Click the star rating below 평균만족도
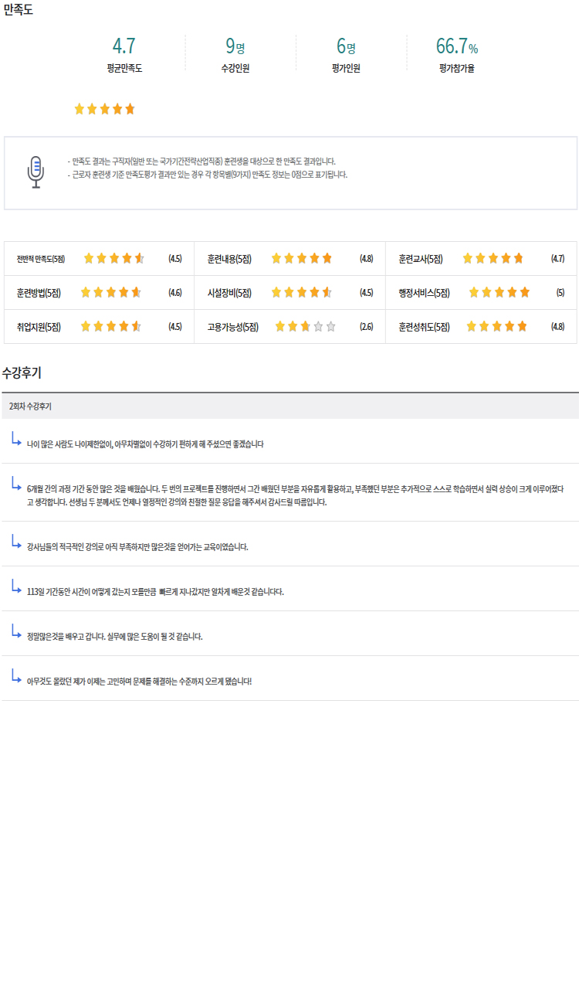 pos(104,109)
